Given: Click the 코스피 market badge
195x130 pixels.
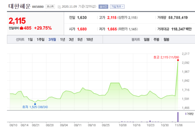Looking at the screenshot, I should click(x=50, y=6).
